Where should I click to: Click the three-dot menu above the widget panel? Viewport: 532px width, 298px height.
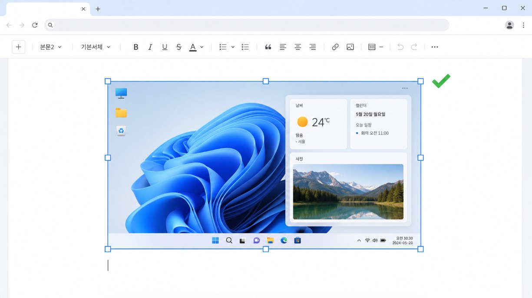tap(405, 88)
